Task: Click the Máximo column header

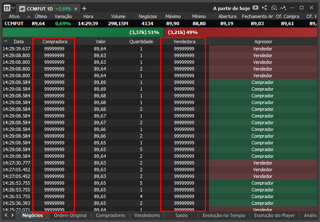Action: [173, 16]
